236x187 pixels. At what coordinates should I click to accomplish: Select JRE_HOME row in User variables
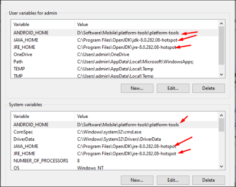pos(115,47)
